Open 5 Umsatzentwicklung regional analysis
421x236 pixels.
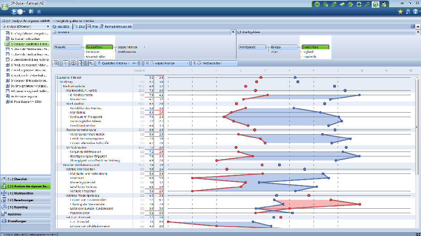27,60
